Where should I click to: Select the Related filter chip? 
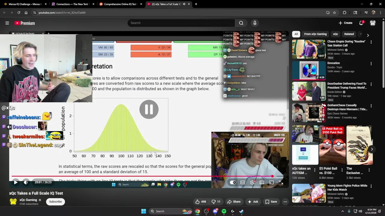(349, 34)
